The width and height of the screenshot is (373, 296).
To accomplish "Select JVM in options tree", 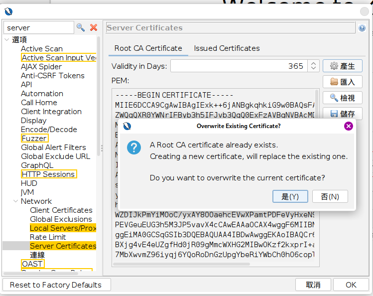I will 27,192.
